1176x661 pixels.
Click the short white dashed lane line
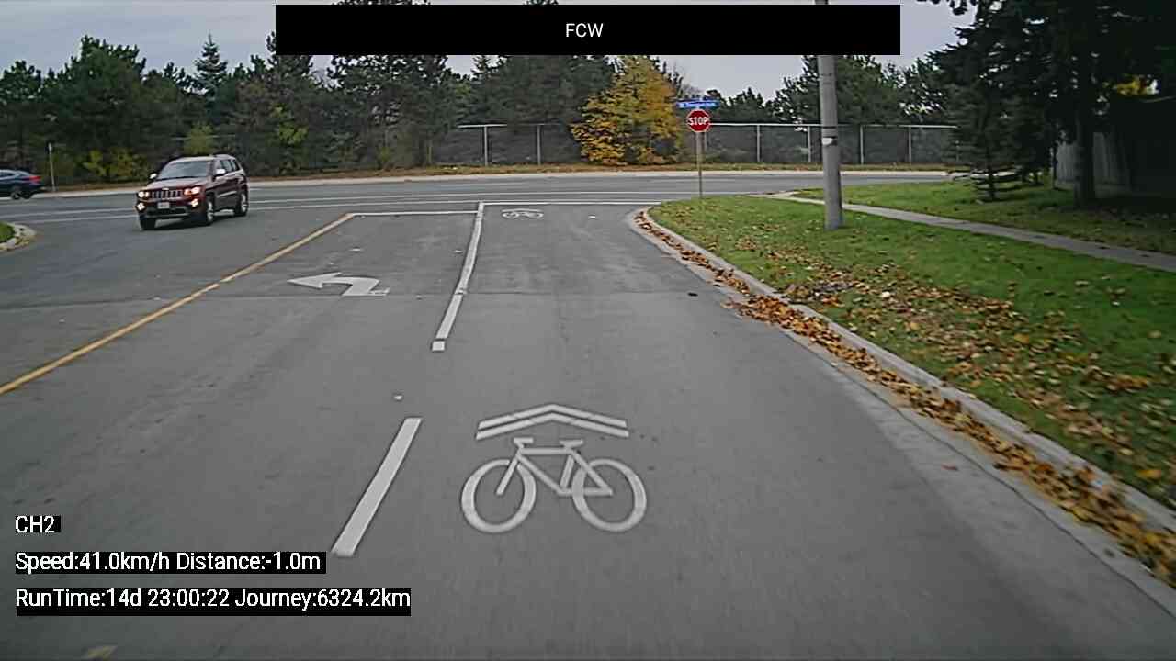coord(377,487)
